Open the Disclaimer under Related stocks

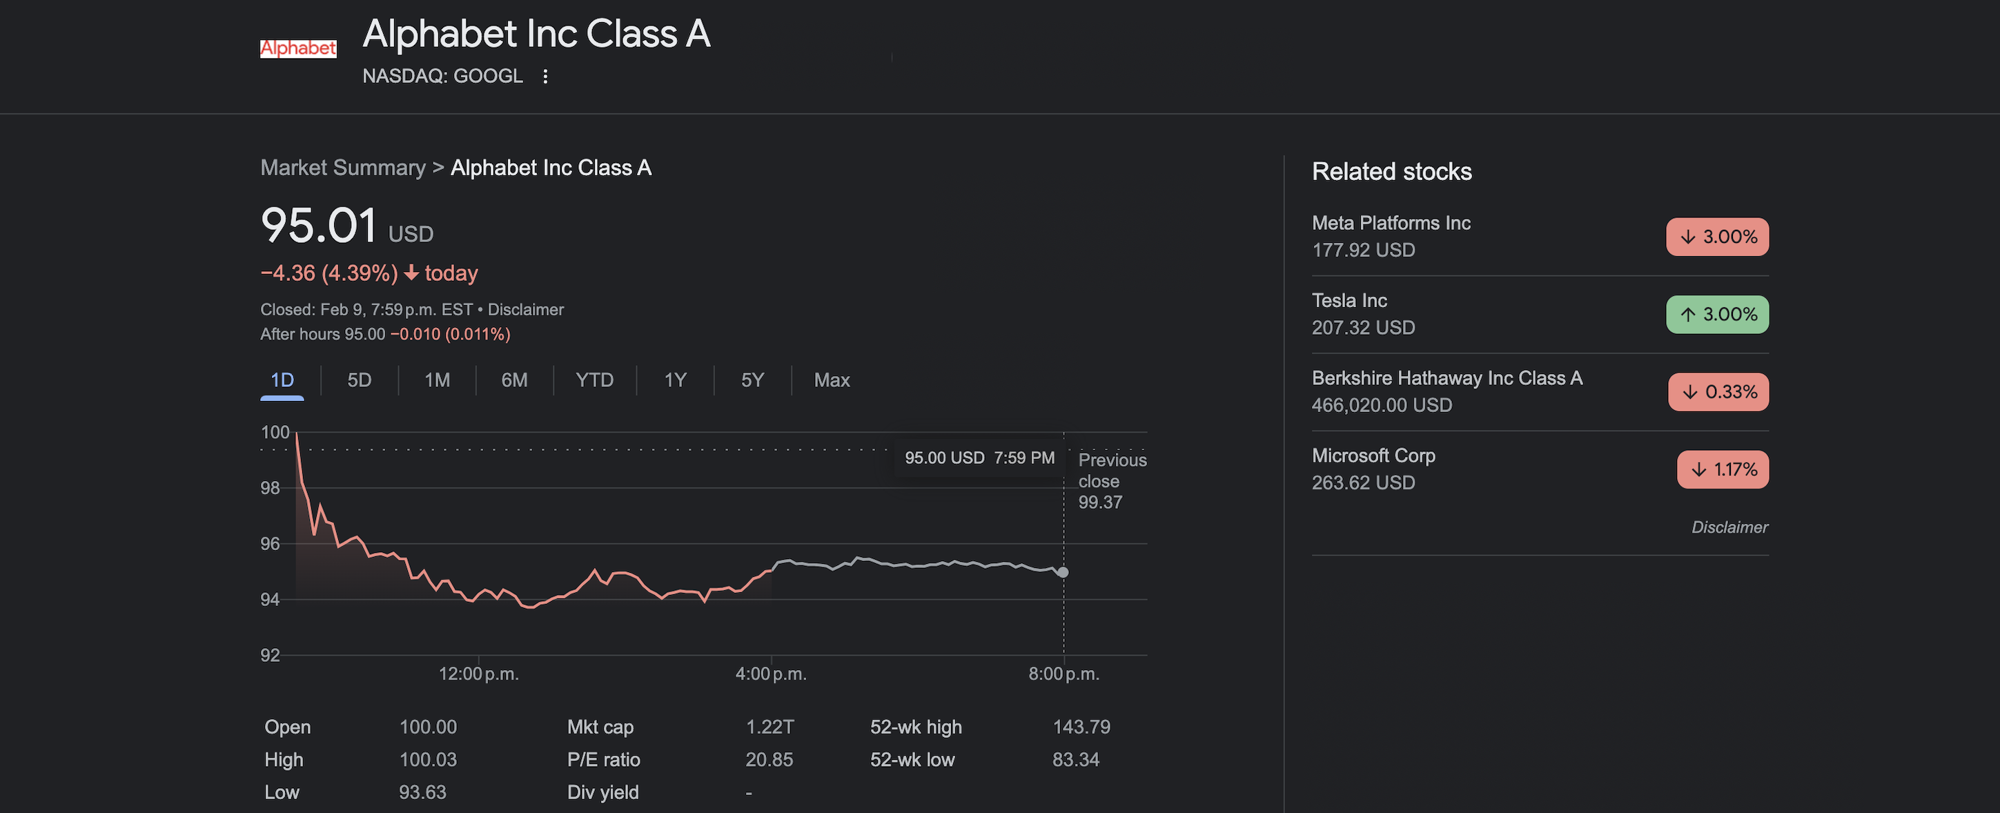click(x=1729, y=527)
